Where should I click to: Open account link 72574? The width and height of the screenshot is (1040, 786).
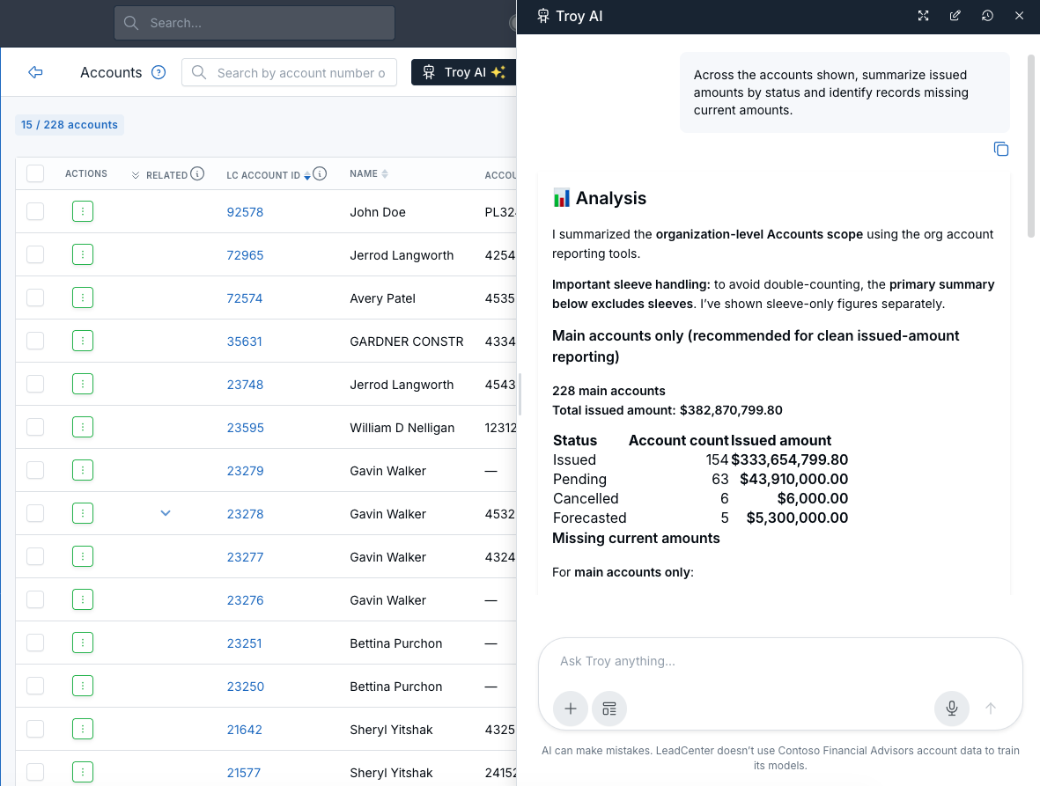pos(245,298)
